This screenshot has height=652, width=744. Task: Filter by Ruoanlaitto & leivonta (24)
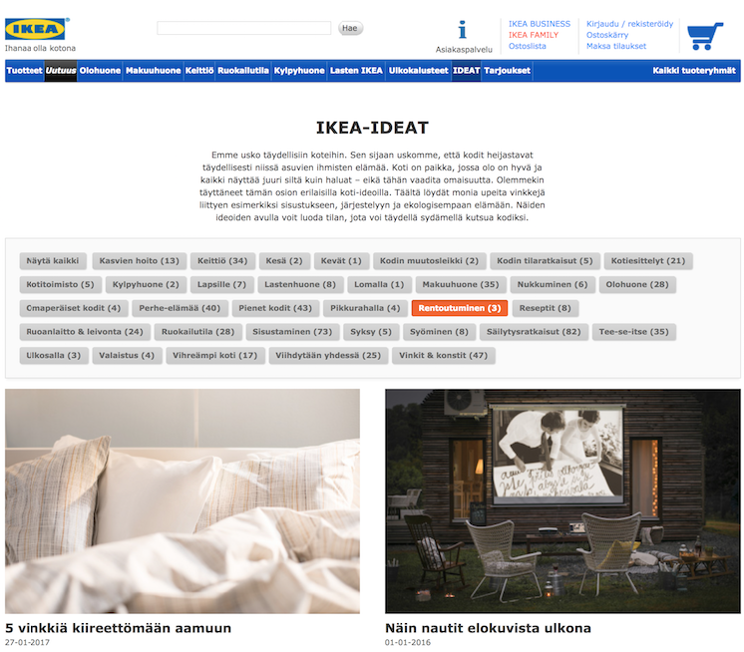(x=85, y=332)
